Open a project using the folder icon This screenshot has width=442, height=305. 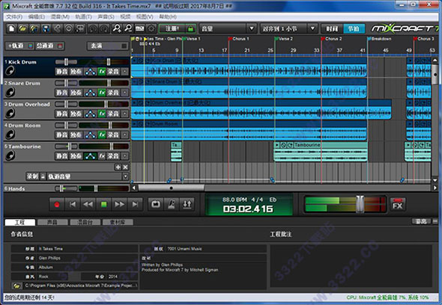[22, 28]
